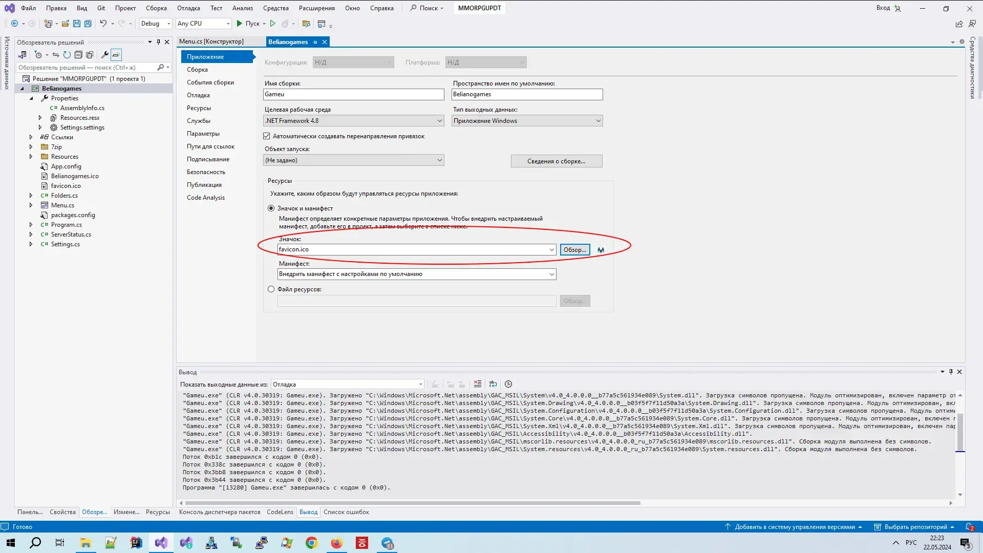Click the Save single-disk icon
This screenshot has width=983, height=553.
click(x=77, y=24)
